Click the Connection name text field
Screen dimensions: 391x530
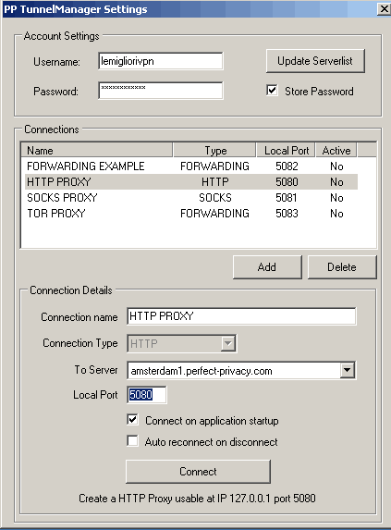coord(241,316)
